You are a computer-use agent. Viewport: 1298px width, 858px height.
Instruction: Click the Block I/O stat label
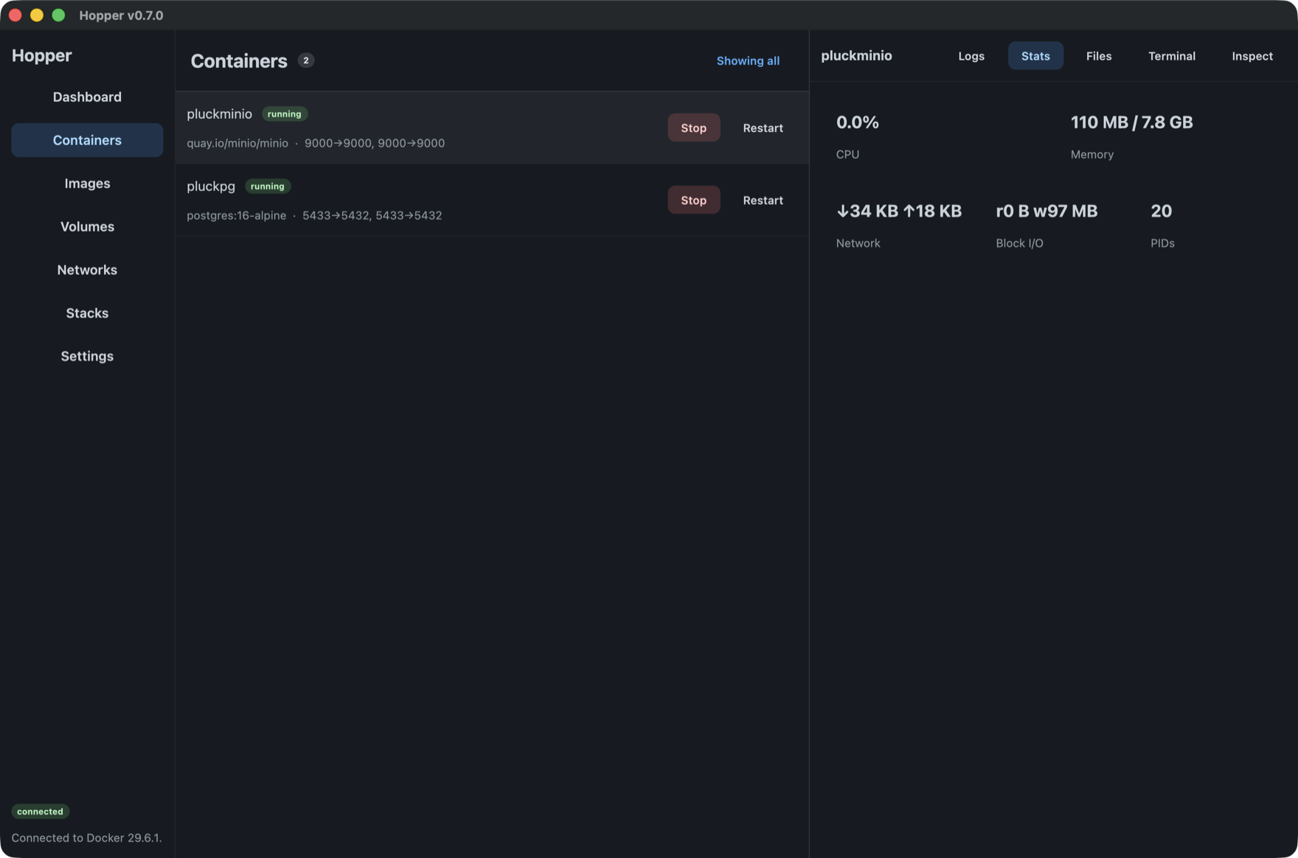(x=1019, y=243)
